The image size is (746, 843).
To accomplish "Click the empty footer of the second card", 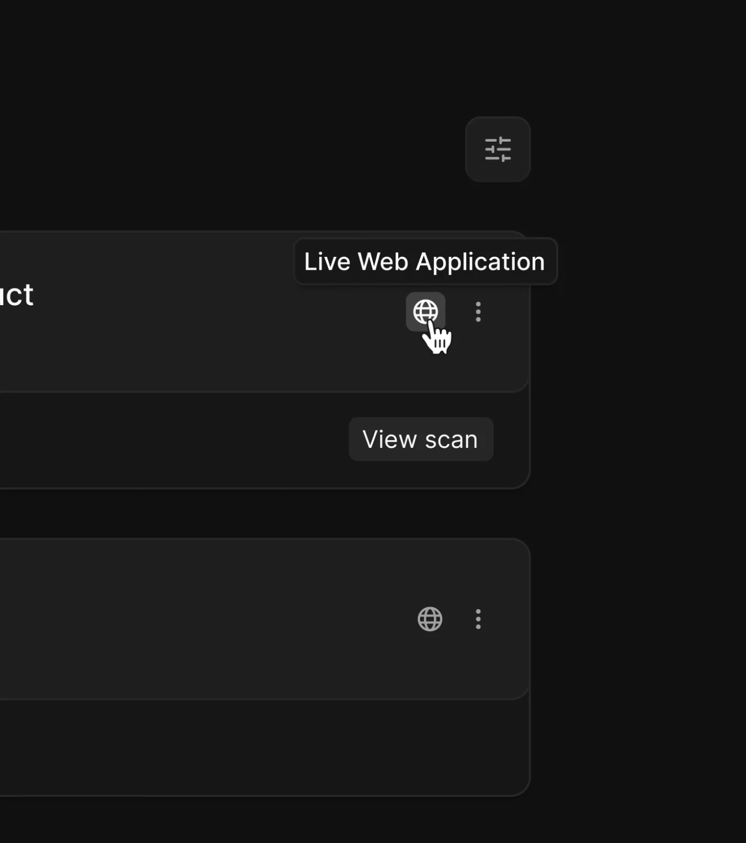I will coord(264,747).
